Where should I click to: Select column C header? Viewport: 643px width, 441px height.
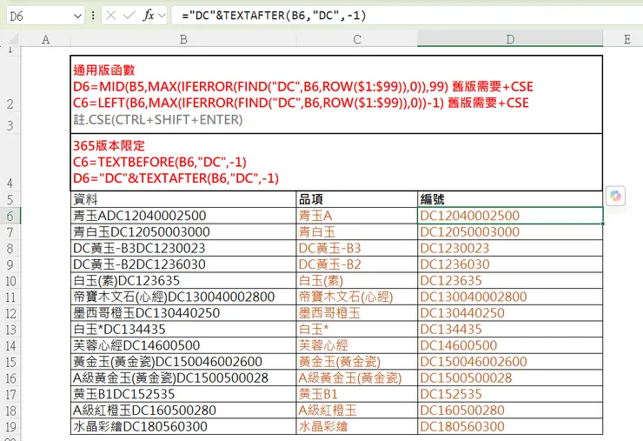click(357, 39)
